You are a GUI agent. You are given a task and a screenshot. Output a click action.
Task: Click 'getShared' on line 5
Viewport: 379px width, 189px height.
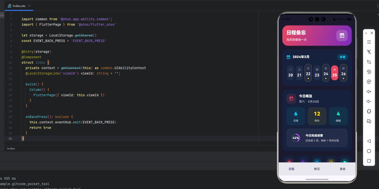(84, 35)
